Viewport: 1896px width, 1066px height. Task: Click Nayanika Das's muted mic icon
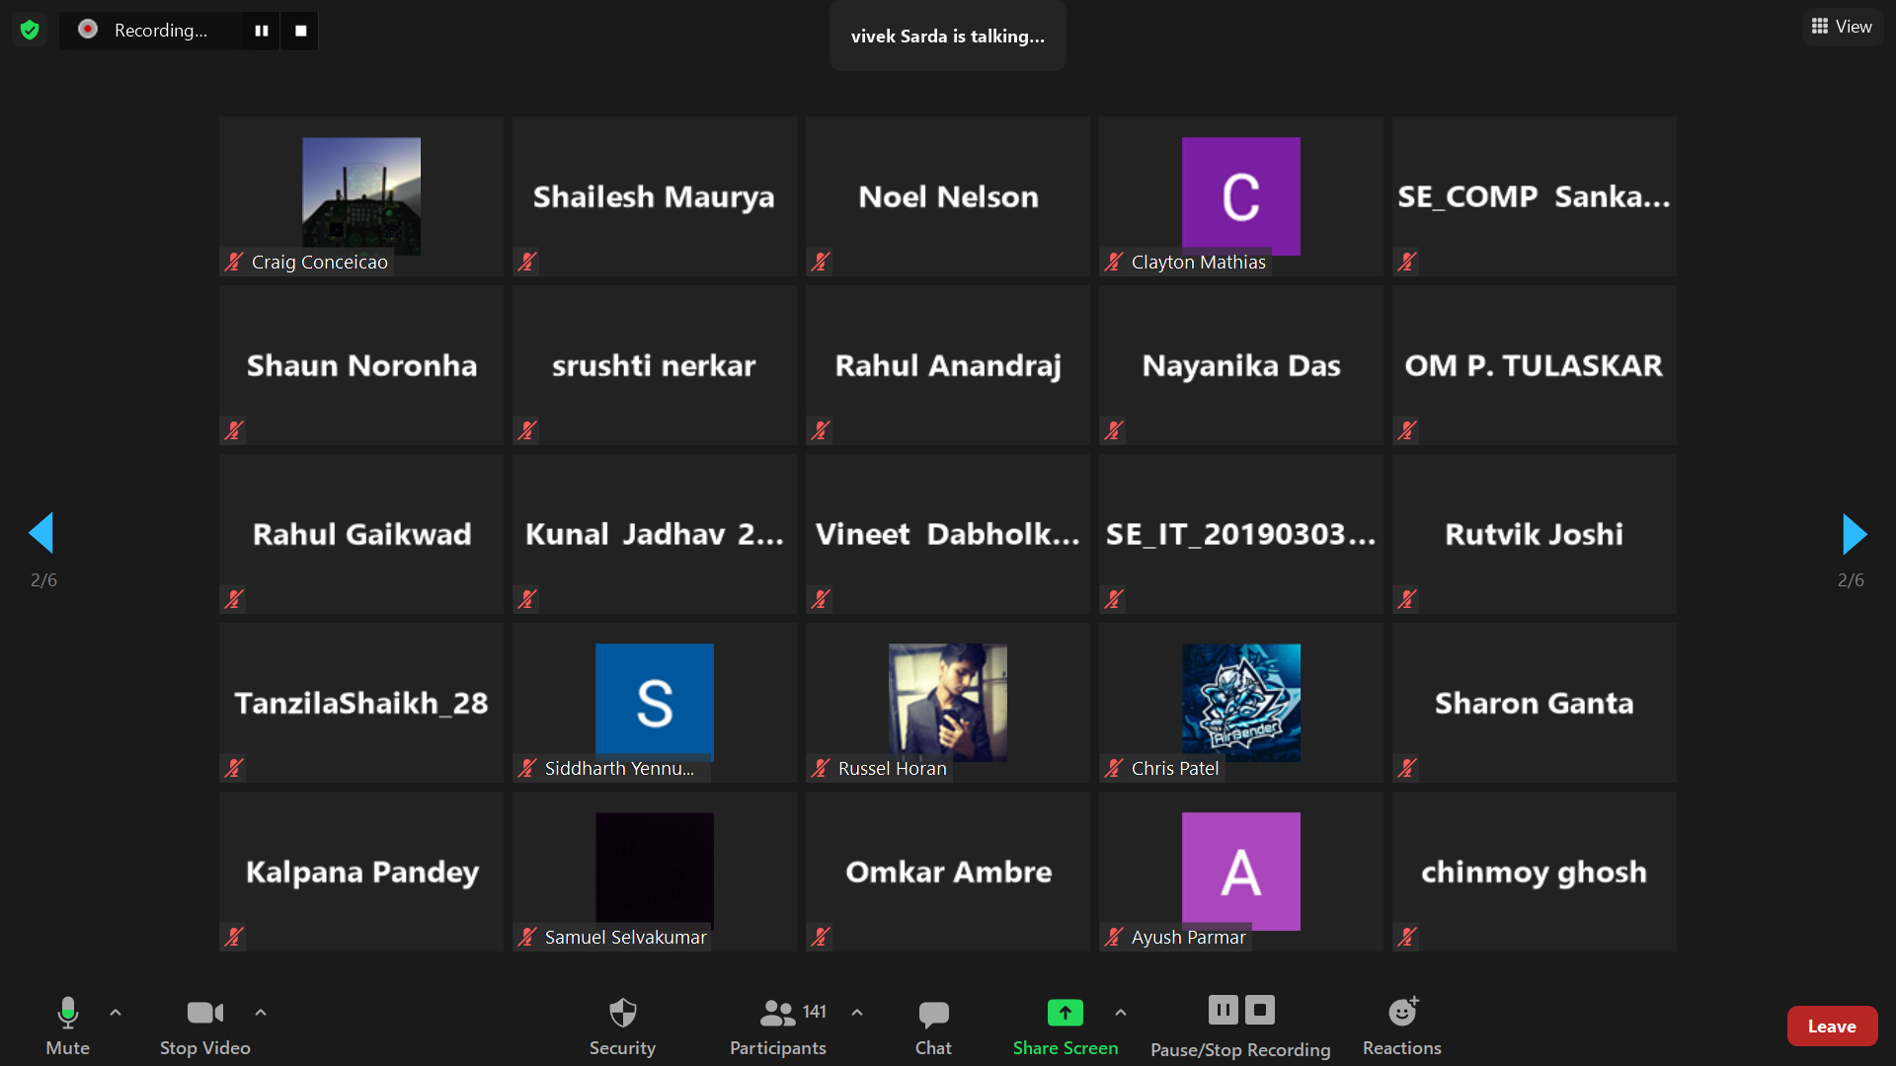coord(1114,430)
